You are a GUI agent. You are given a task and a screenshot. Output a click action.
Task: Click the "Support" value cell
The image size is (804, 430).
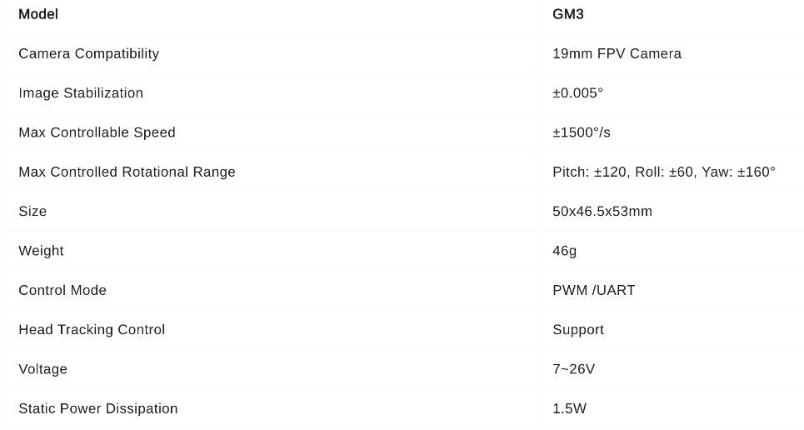pyautogui.click(x=578, y=329)
